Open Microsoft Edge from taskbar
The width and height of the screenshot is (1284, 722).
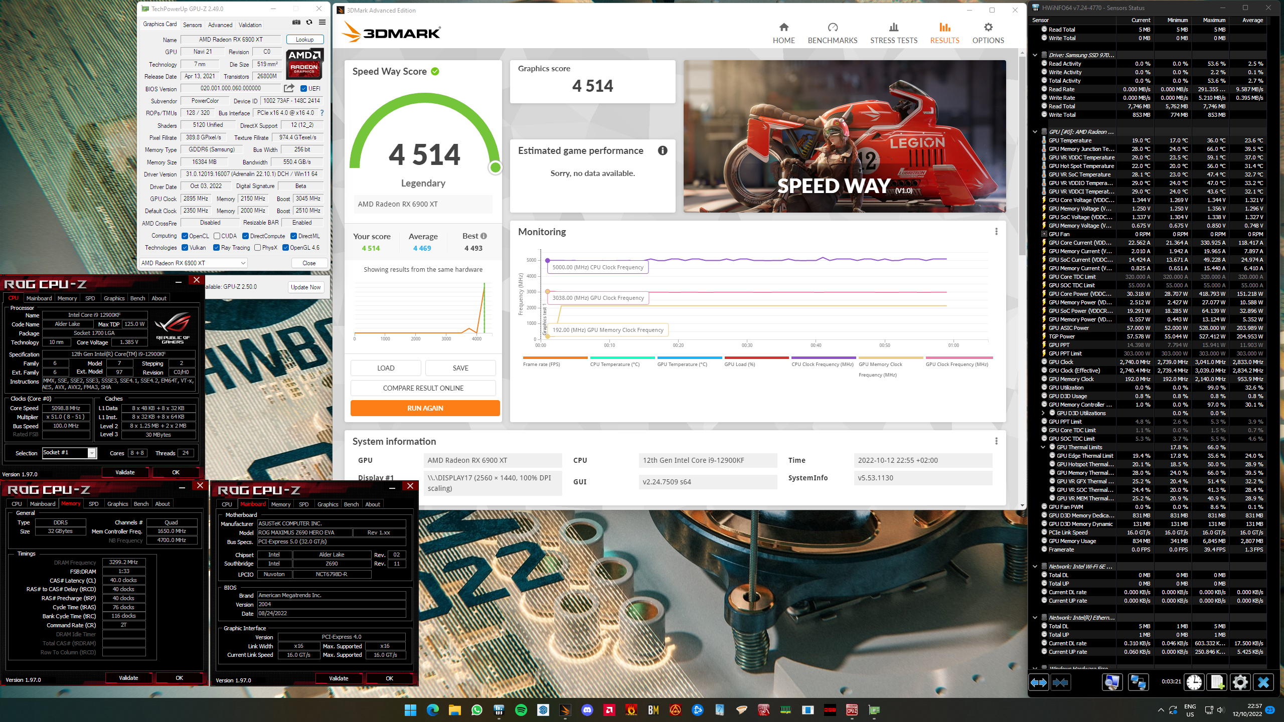[432, 710]
